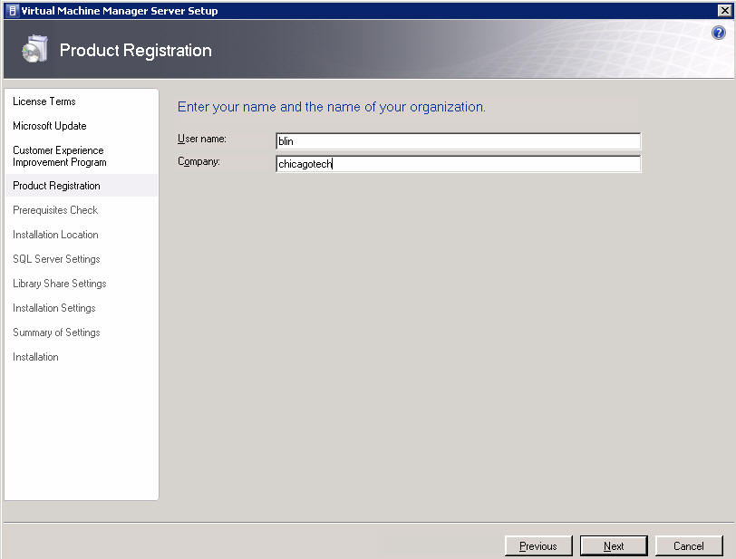Proceed with the Next button
Image resolution: width=736 pixels, height=559 pixels.
pos(614,545)
